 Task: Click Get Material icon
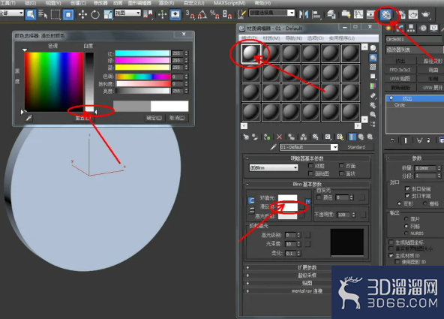tap(246, 137)
